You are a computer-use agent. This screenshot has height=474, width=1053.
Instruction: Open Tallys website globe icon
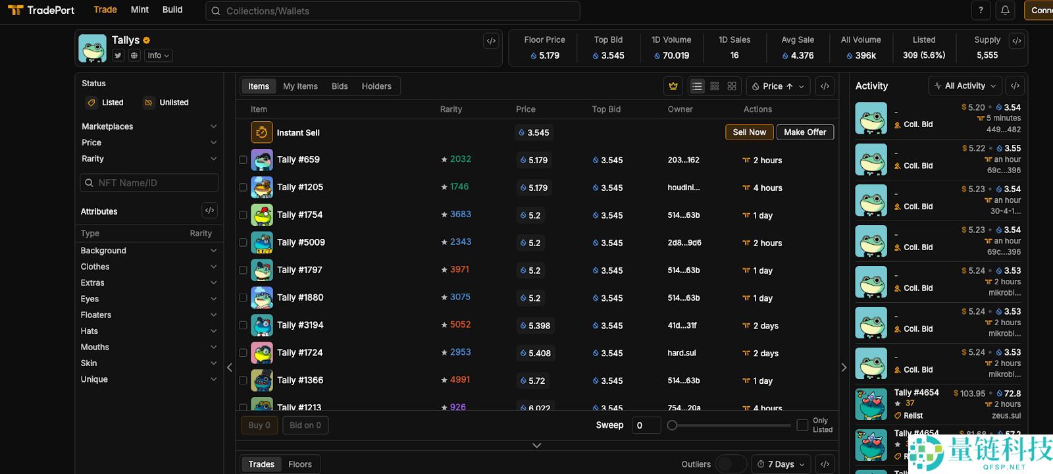134,55
